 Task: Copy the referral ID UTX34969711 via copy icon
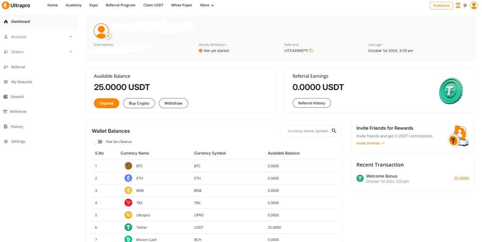coord(311,51)
